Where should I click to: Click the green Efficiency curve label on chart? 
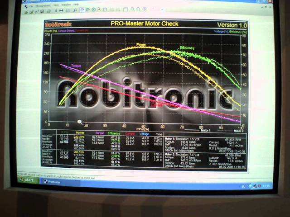click(x=187, y=48)
